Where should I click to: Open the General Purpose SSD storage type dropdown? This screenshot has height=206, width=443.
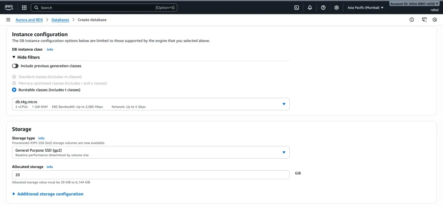151,152
